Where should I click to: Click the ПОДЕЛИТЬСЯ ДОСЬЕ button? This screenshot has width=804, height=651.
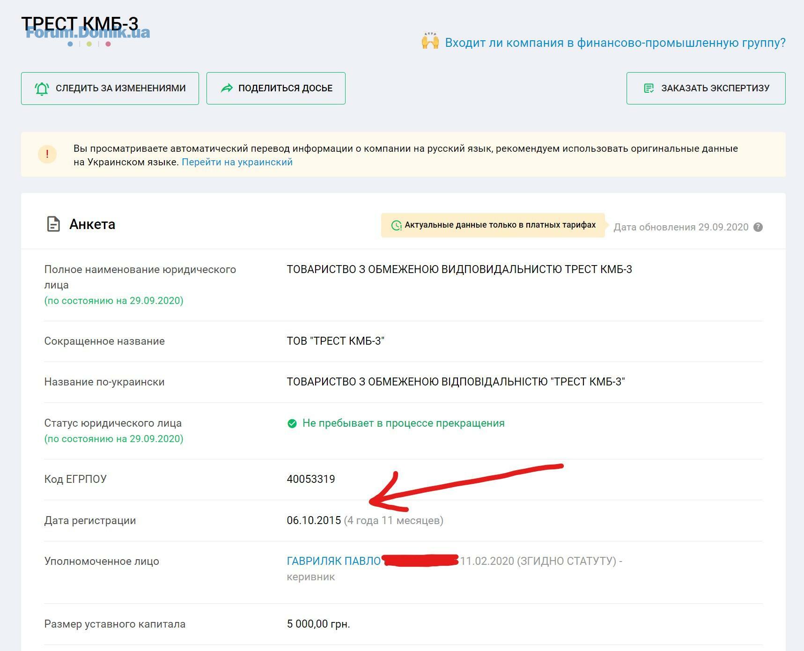coord(276,89)
